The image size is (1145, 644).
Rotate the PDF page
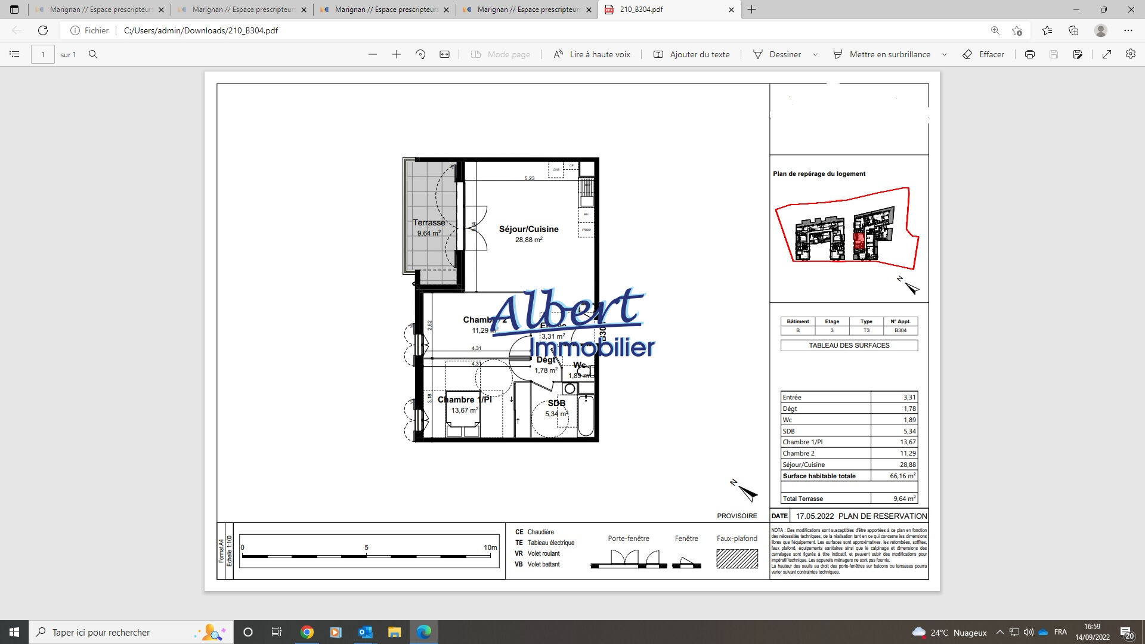click(x=420, y=54)
